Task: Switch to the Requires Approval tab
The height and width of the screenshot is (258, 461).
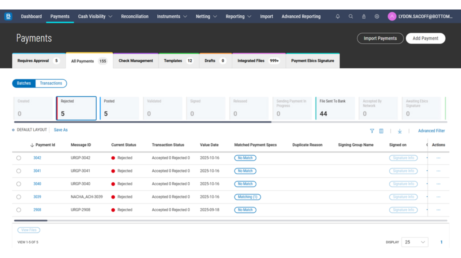Action: tap(36, 61)
